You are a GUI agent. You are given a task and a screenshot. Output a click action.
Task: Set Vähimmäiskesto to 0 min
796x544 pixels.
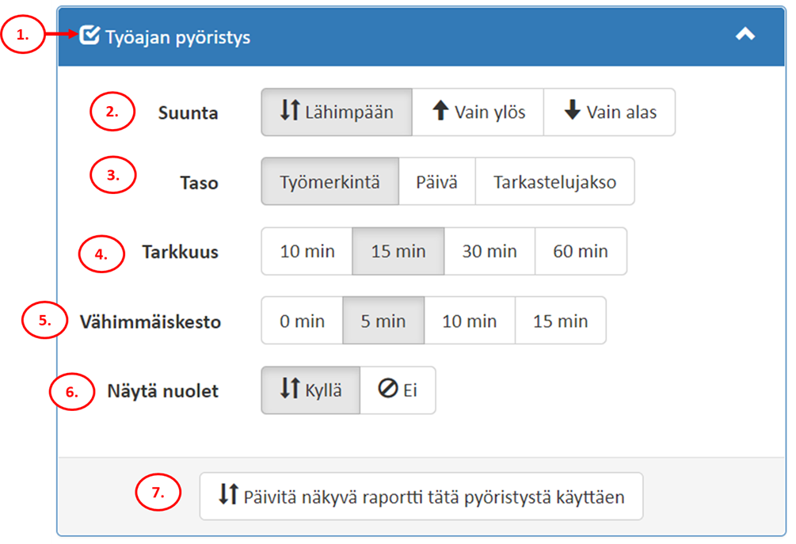click(x=302, y=321)
